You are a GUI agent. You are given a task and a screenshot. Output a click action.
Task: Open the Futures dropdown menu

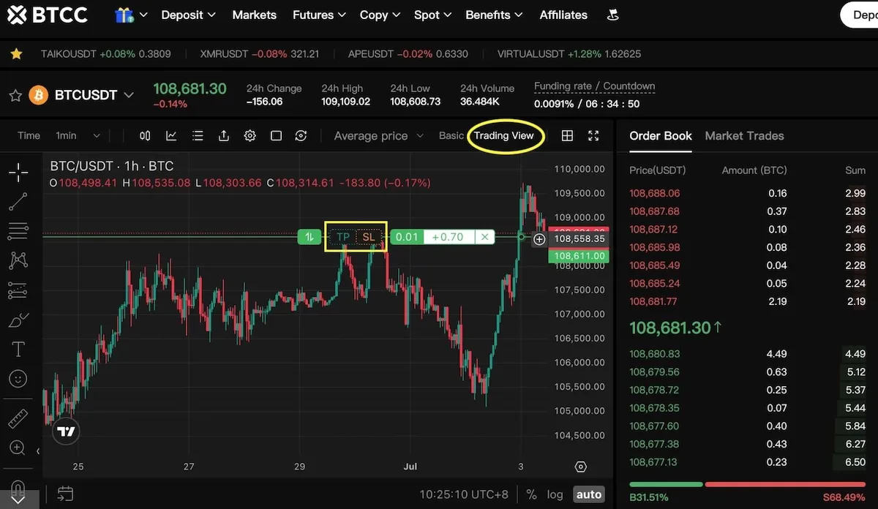pos(318,15)
